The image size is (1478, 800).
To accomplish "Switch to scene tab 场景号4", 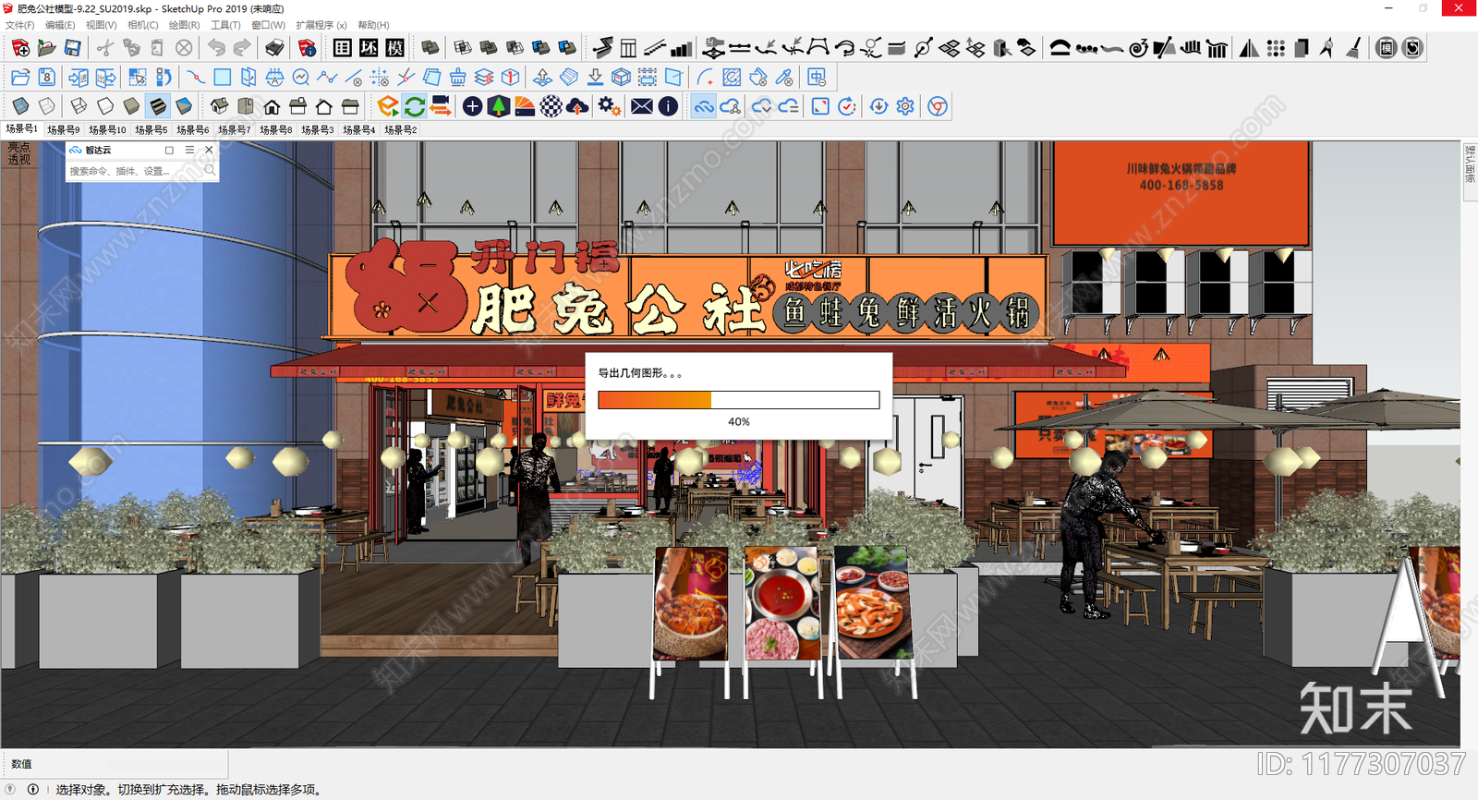I will pos(359,130).
